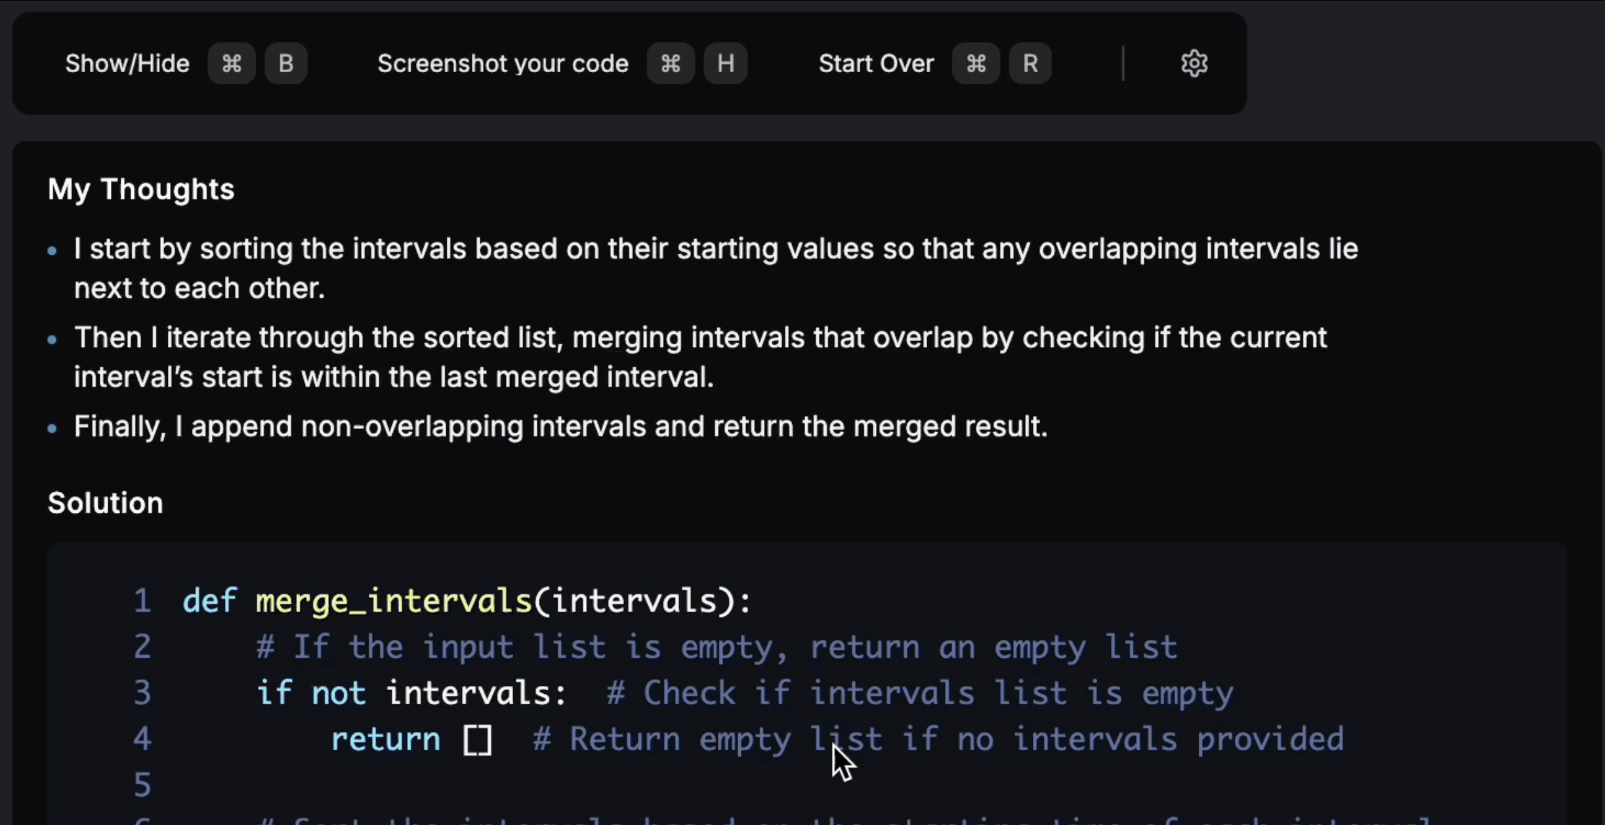This screenshot has width=1605, height=825.
Task: Click the Screenshot your code button
Action: tap(503, 64)
